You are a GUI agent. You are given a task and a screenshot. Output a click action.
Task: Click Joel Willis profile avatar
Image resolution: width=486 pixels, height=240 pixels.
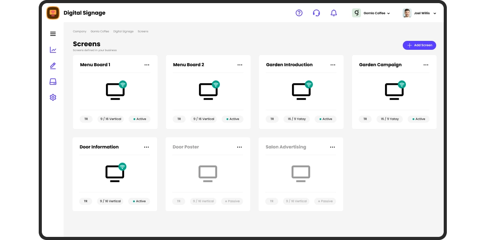[407, 13]
